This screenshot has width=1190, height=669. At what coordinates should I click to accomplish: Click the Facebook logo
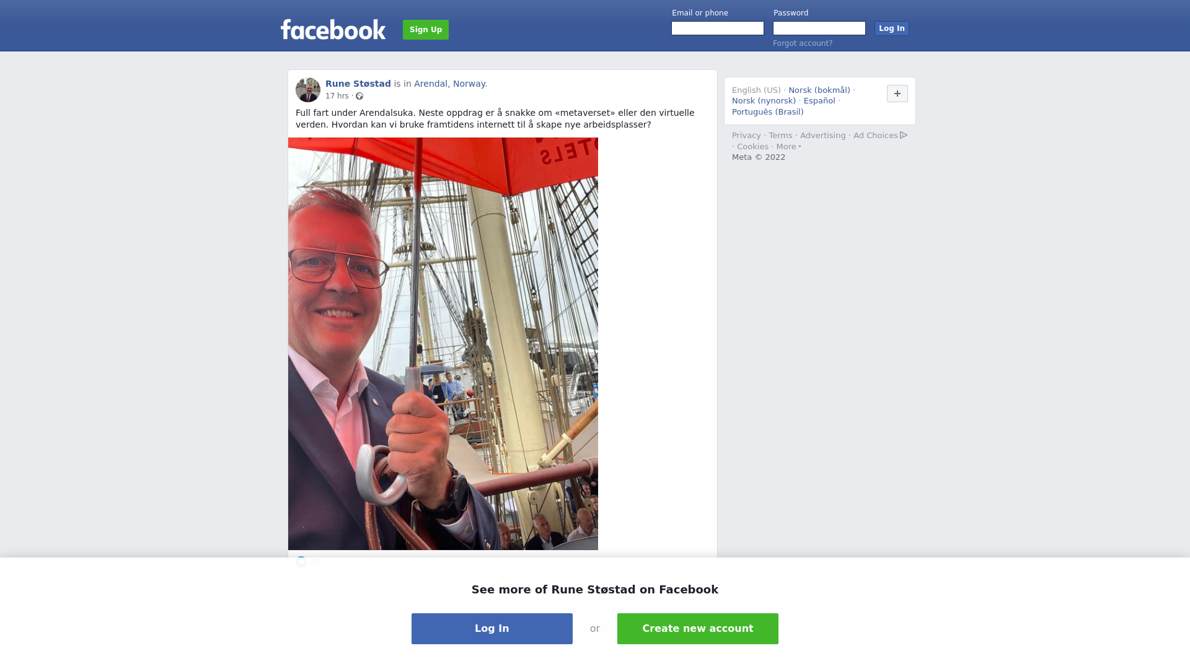click(333, 30)
